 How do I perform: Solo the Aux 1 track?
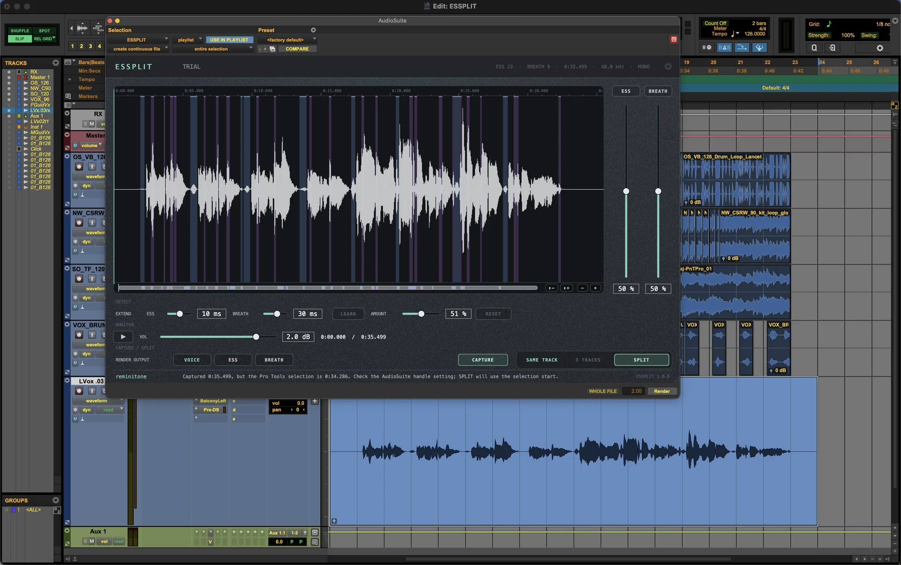point(85,541)
